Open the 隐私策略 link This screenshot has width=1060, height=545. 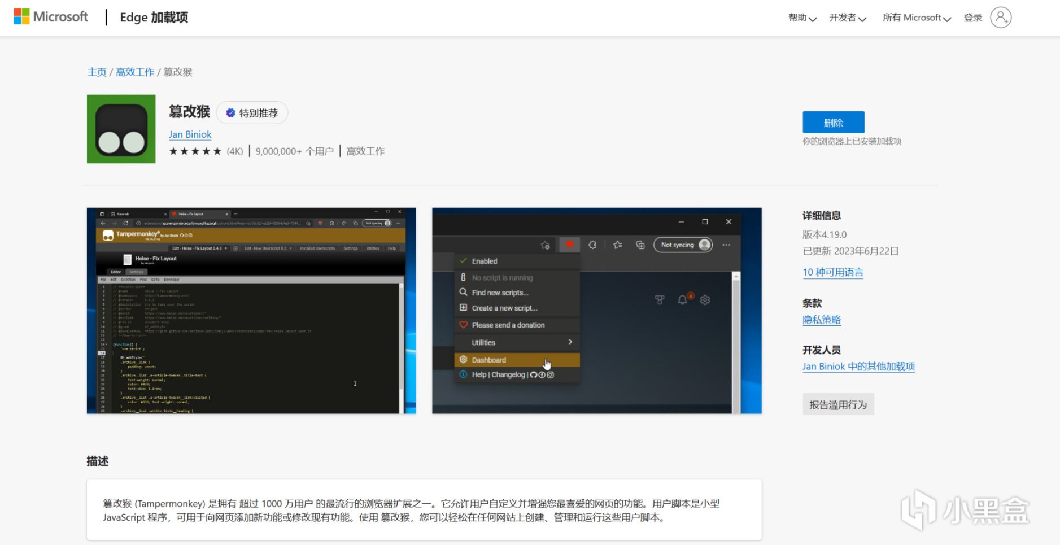tap(822, 320)
